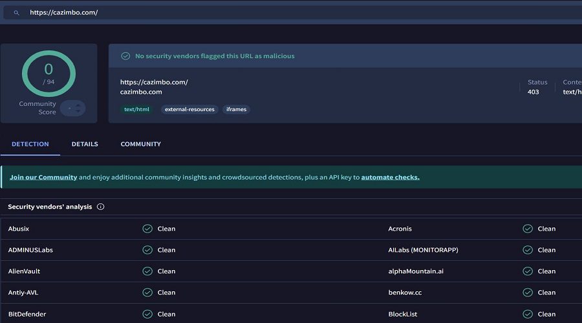Open the COMMUNITY tab
Screen dimensions: 582x323
click(x=141, y=144)
